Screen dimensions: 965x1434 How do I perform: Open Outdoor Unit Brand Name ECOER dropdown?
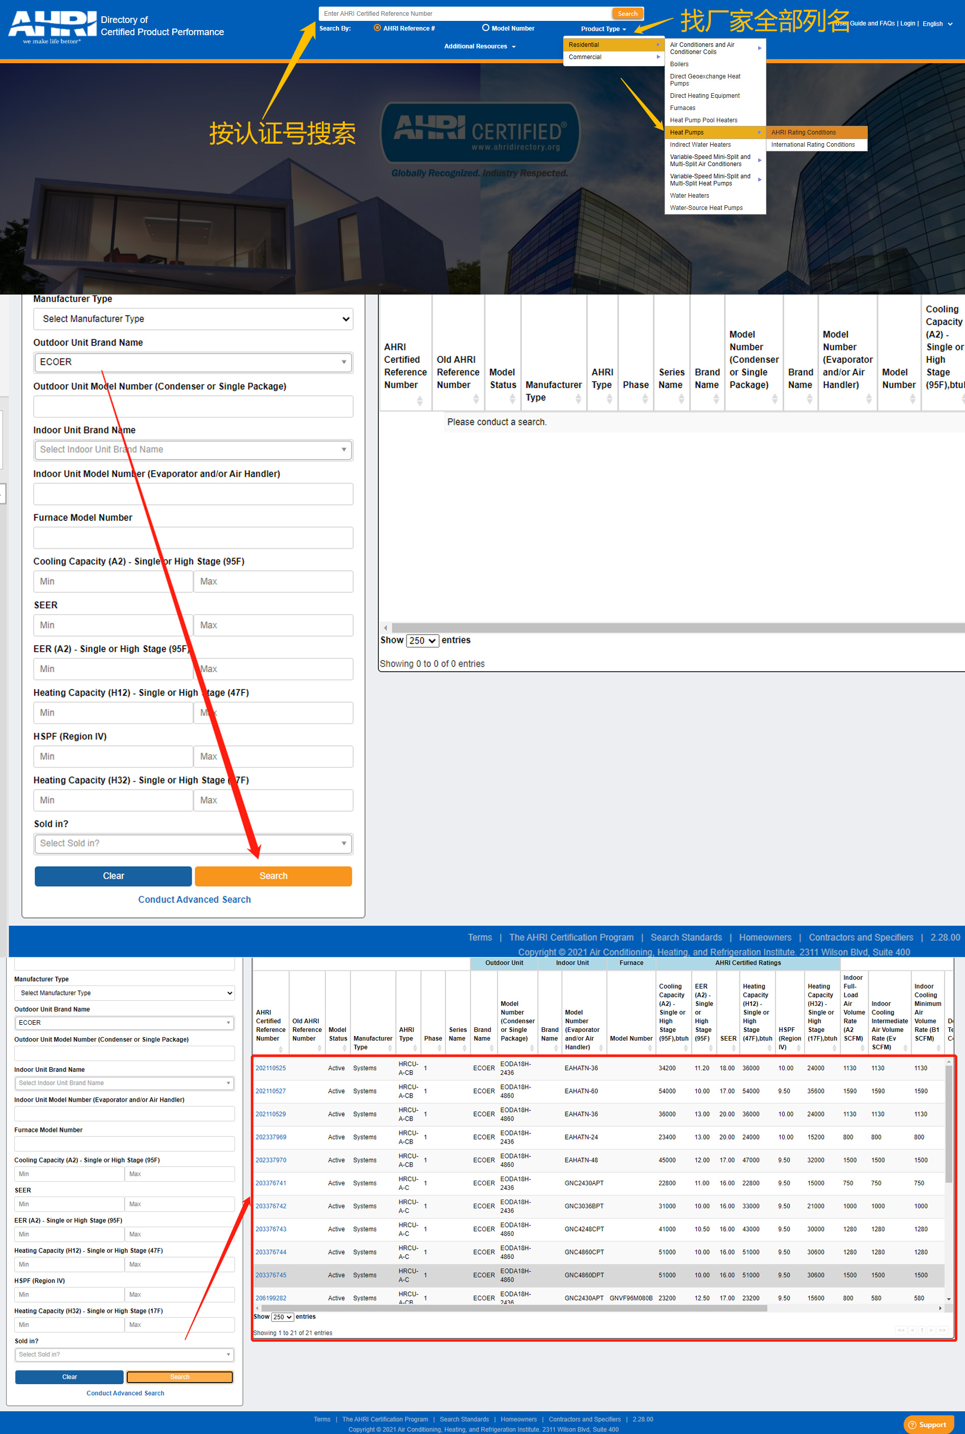[x=193, y=362]
